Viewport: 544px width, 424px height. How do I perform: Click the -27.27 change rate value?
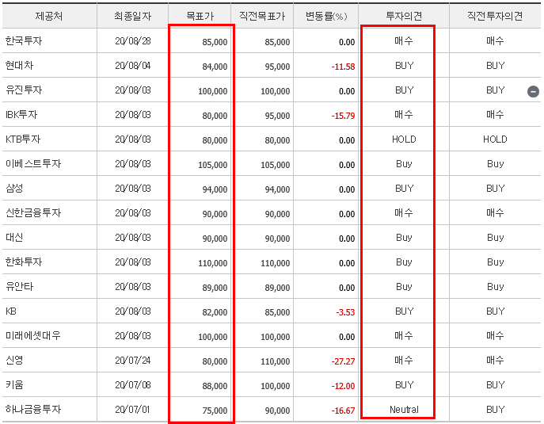pyautogui.click(x=343, y=361)
